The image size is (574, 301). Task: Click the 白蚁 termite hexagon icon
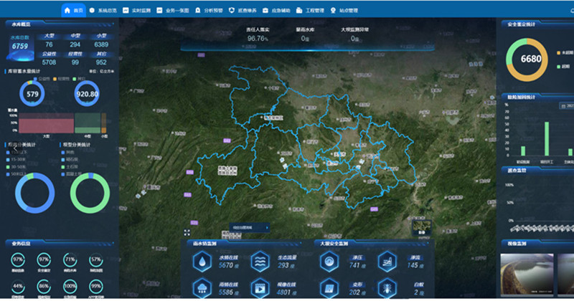(x=387, y=287)
